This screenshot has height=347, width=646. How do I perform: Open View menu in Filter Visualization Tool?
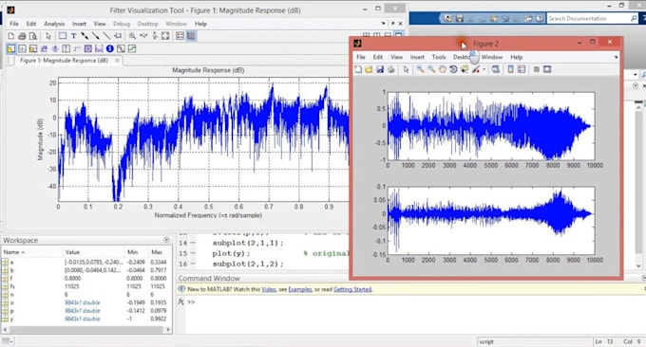point(100,24)
